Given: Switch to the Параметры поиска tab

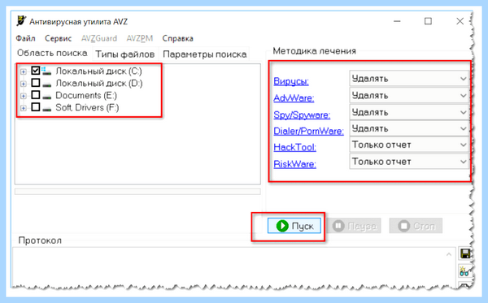Looking at the screenshot, I should (x=205, y=54).
